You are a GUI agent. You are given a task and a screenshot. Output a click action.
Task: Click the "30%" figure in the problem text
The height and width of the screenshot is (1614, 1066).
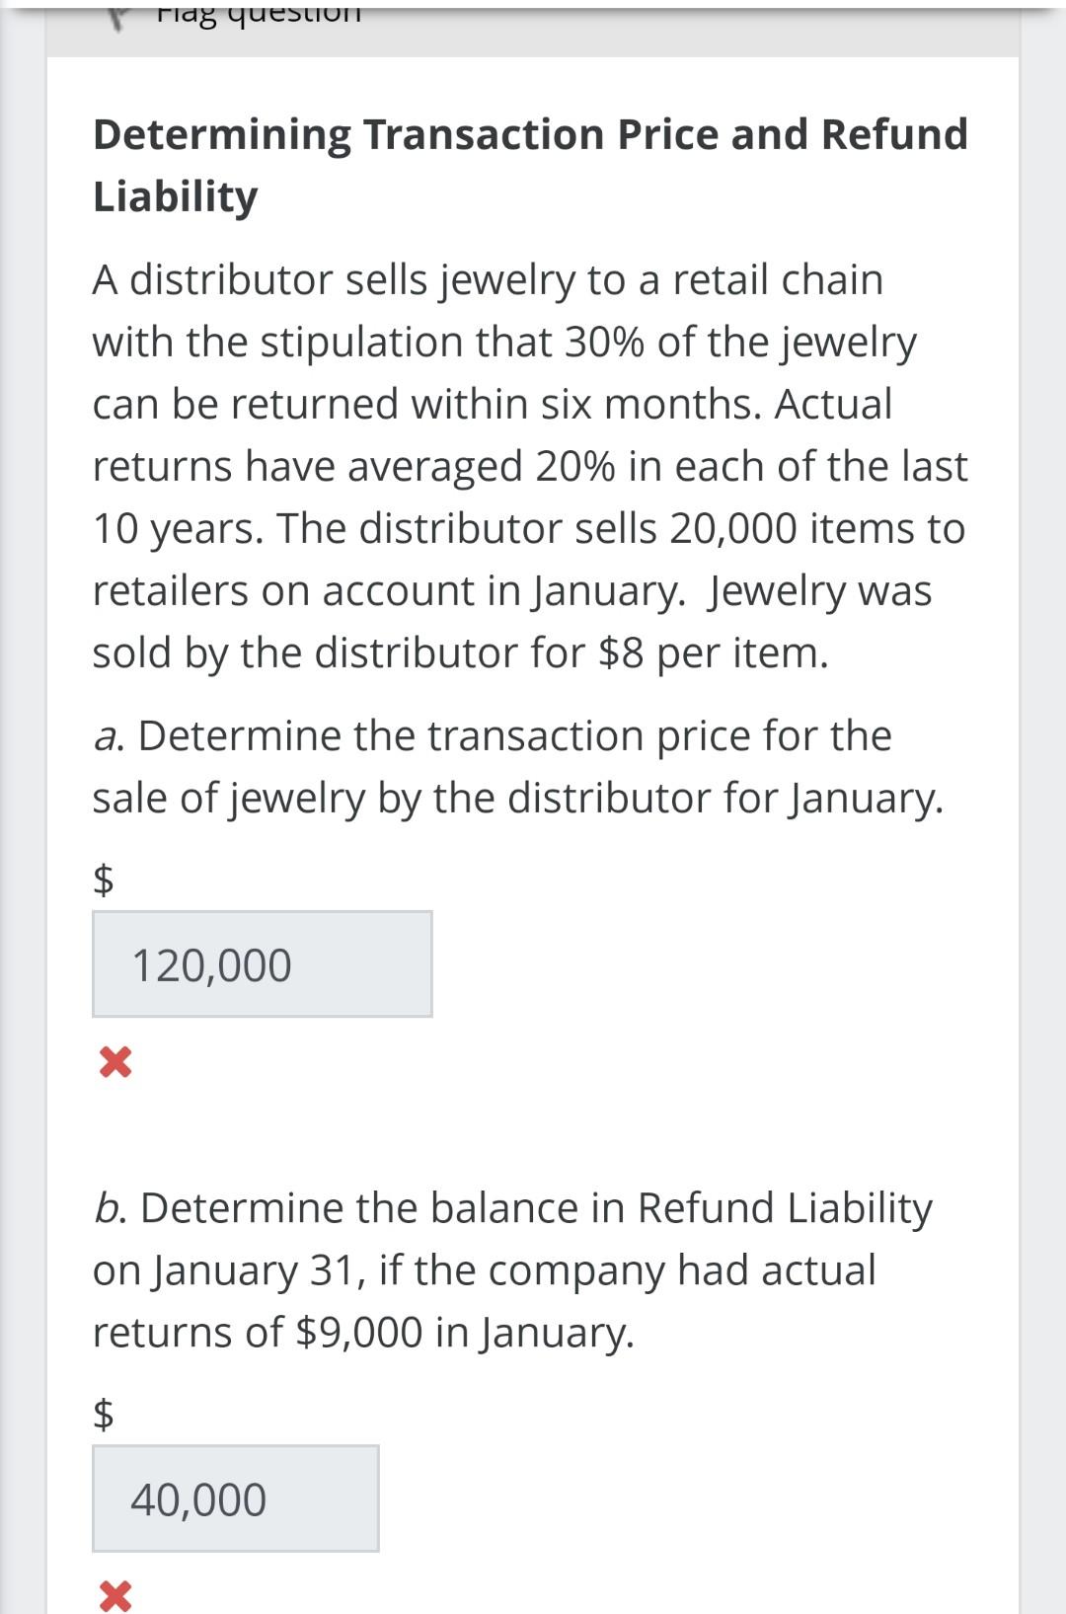[604, 342]
